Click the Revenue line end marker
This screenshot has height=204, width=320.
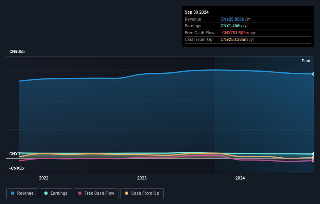click(313, 74)
